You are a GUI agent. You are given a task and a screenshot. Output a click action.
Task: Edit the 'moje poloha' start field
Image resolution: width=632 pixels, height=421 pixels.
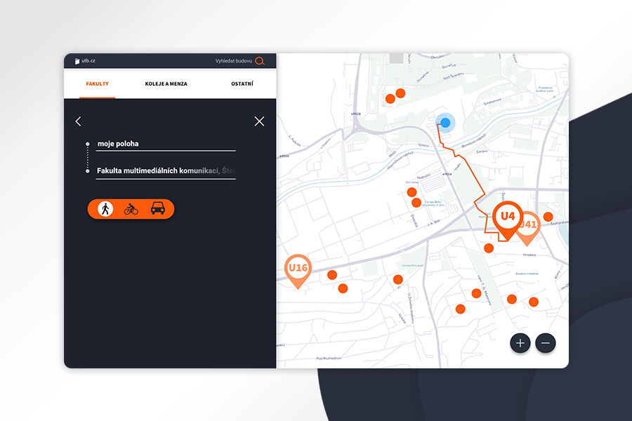click(166, 144)
